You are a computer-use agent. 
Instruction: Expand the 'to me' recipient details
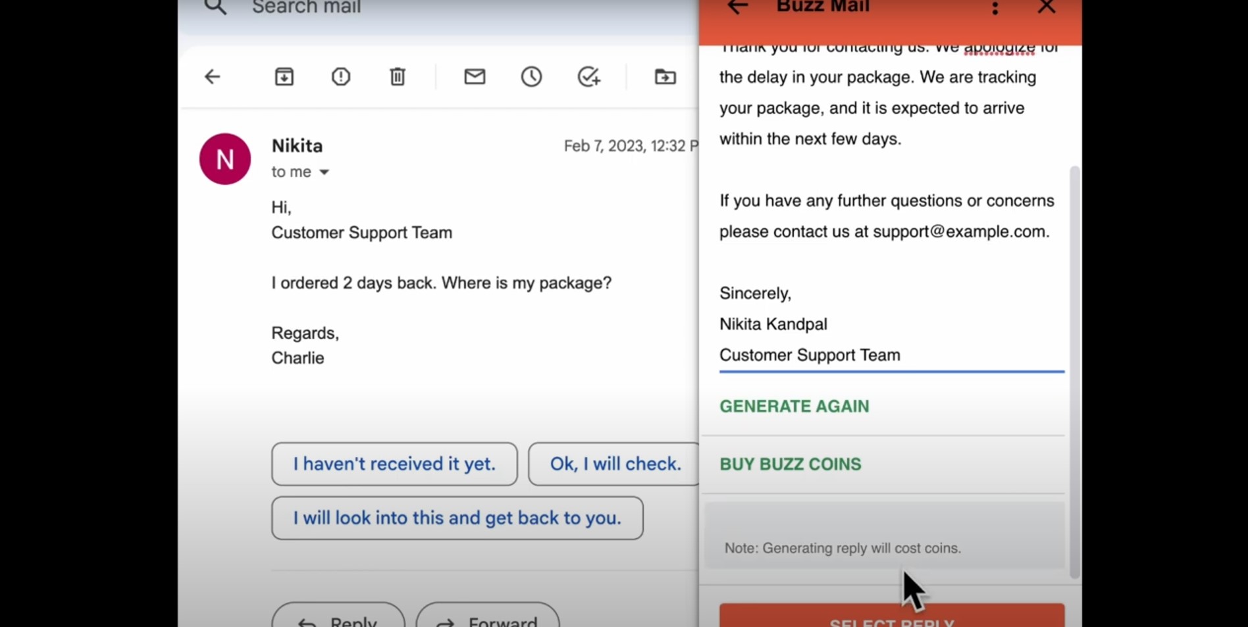pos(324,172)
